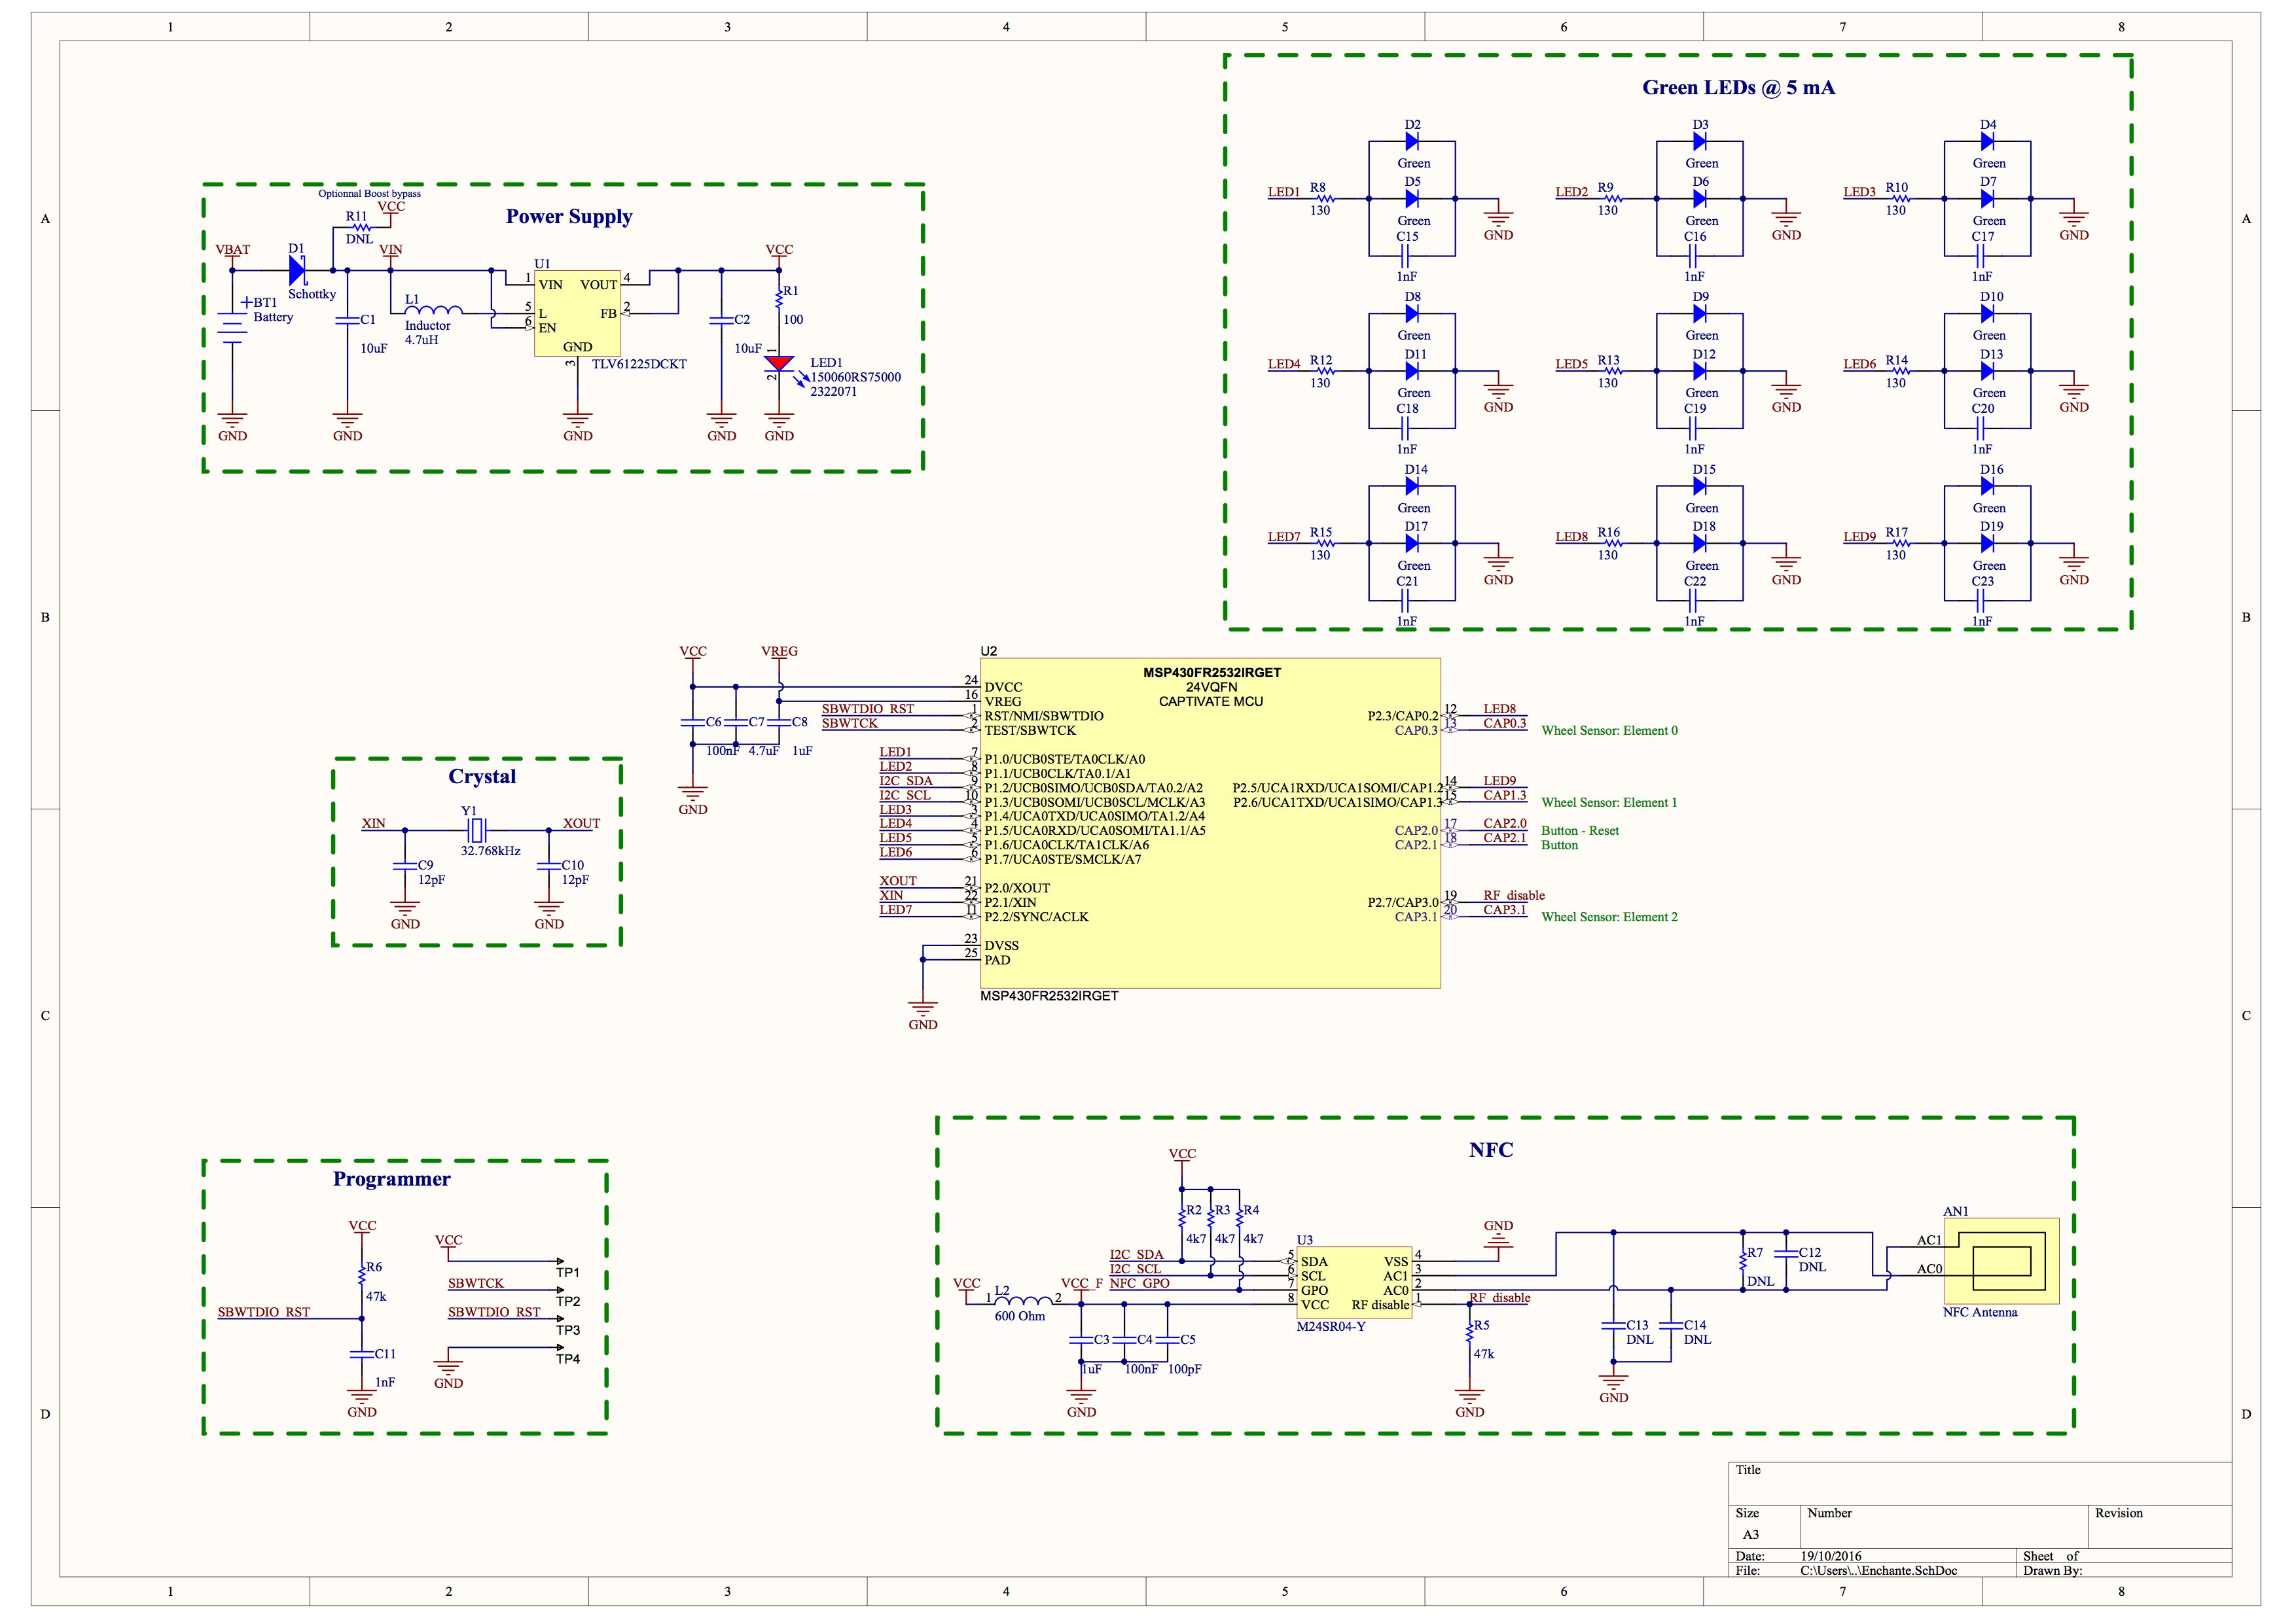
Task: Select the U3 M24SR04-Y NFC chip
Action: pyautogui.click(x=1355, y=1282)
